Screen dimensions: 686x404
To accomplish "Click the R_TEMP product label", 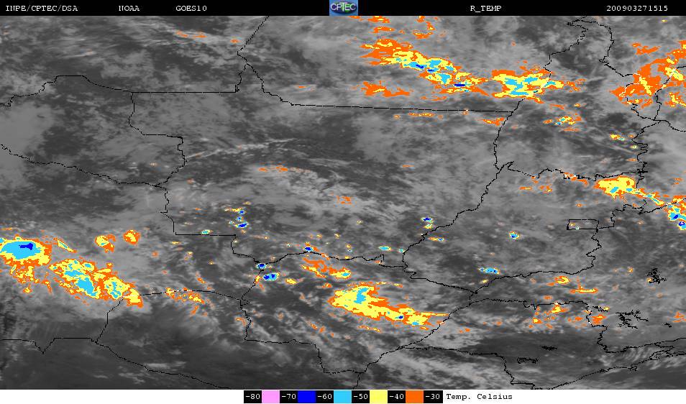I will pos(485,9).
